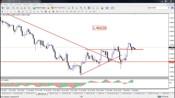
Task: Switch timeframe to H4
Action: [83, 11]
